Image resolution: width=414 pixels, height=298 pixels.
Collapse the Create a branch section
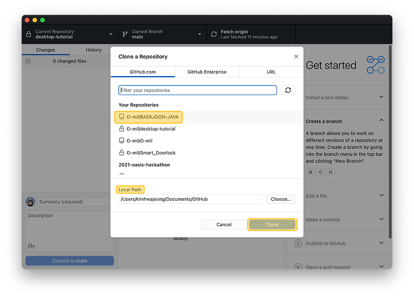[381, 121]
